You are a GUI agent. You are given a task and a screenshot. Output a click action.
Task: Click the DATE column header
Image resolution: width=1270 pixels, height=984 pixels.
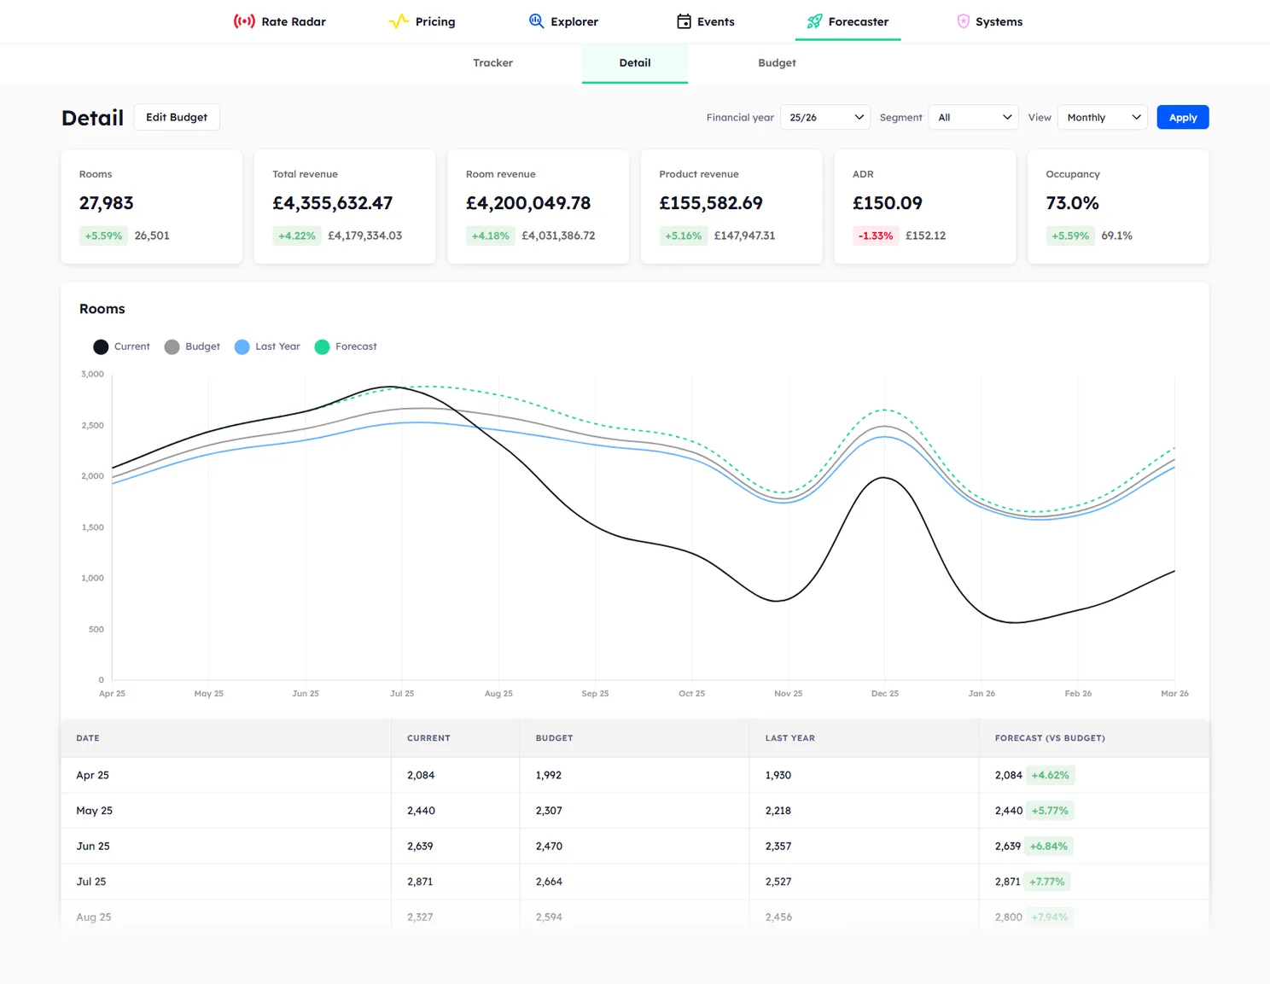coord(88,738)
